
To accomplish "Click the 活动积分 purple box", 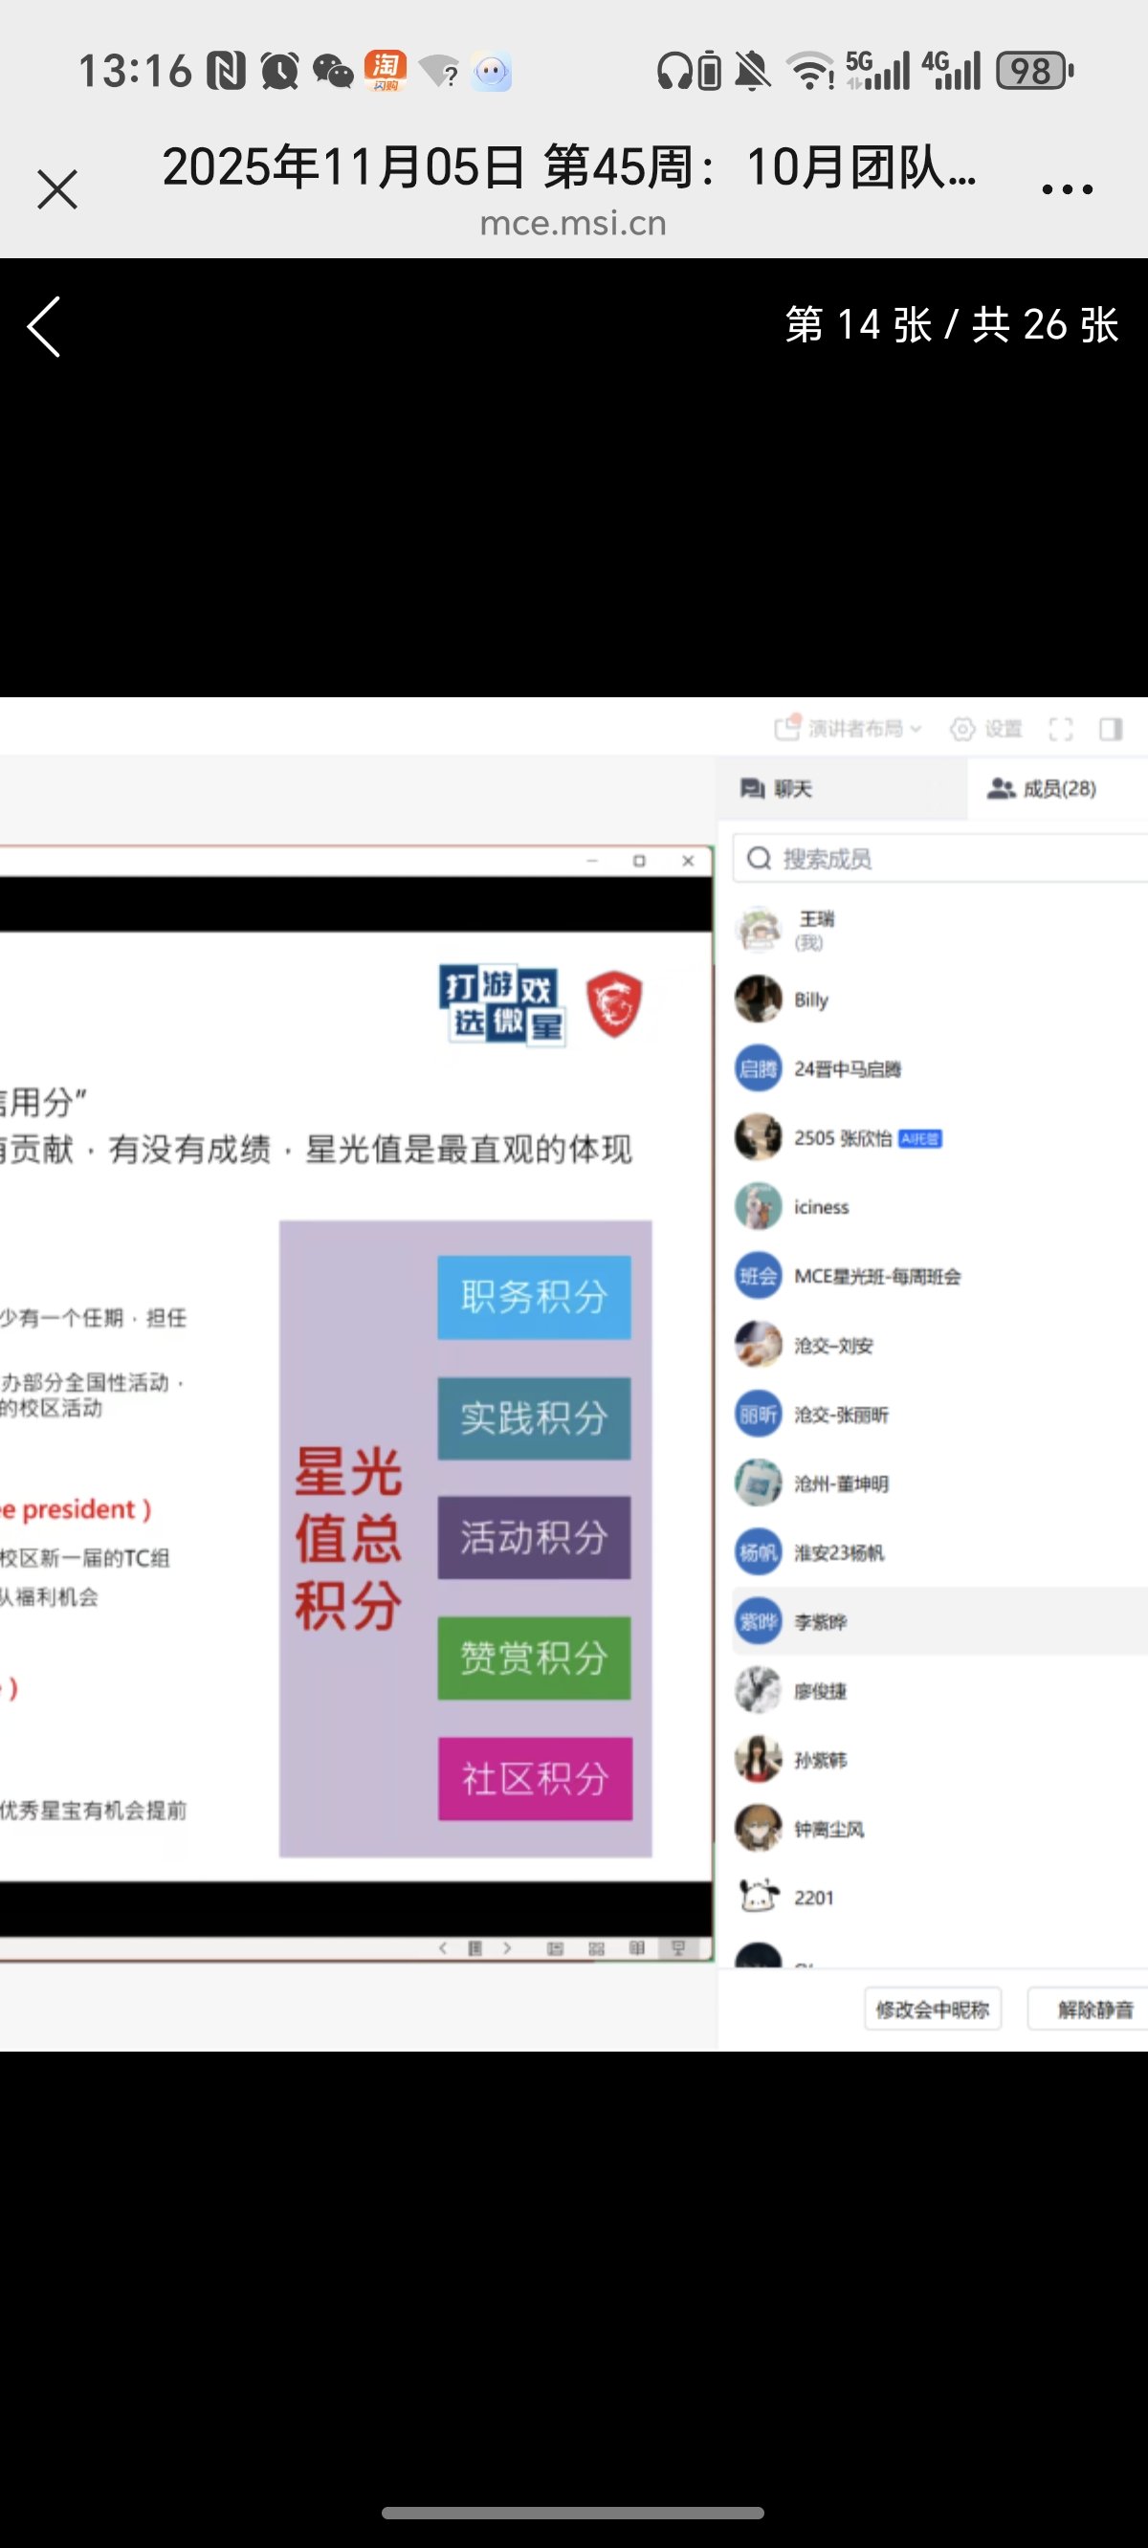I will click(x=535, y=1537).
